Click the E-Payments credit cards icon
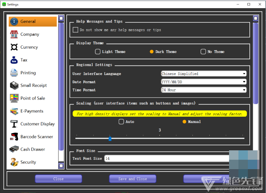266x193 pixels. (14, 111)
